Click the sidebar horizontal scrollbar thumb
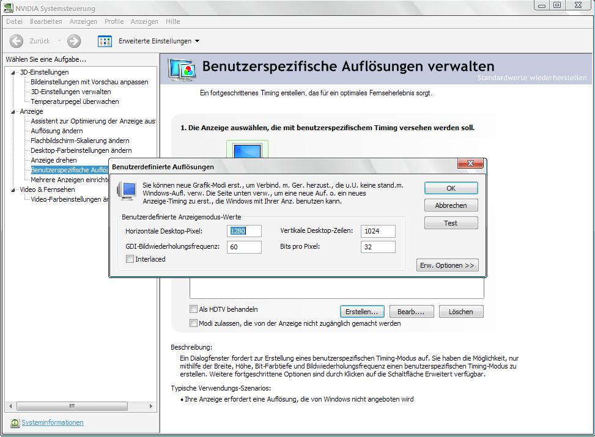Image resolution: width=595 pixels, height=437 pixels. click(x=73, y=406)
